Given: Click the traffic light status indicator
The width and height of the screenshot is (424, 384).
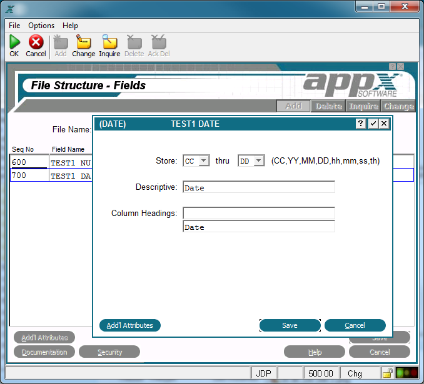Looking at the screenshot, I should [x=406, y=373].
